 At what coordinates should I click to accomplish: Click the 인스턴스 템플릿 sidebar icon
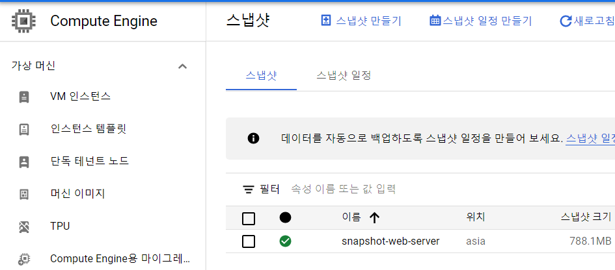(x=24, y=130)
